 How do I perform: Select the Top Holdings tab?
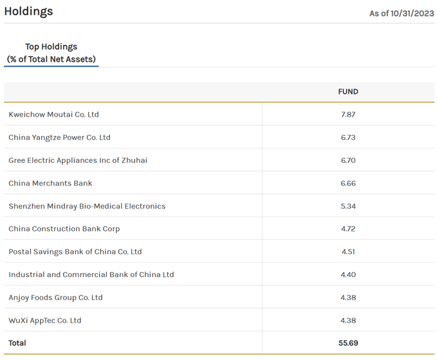click(51, 53)
